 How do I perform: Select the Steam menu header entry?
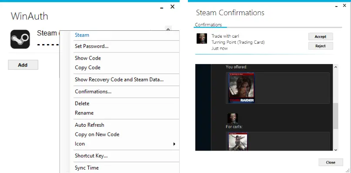pyautogui.click(x=82, y=35)
